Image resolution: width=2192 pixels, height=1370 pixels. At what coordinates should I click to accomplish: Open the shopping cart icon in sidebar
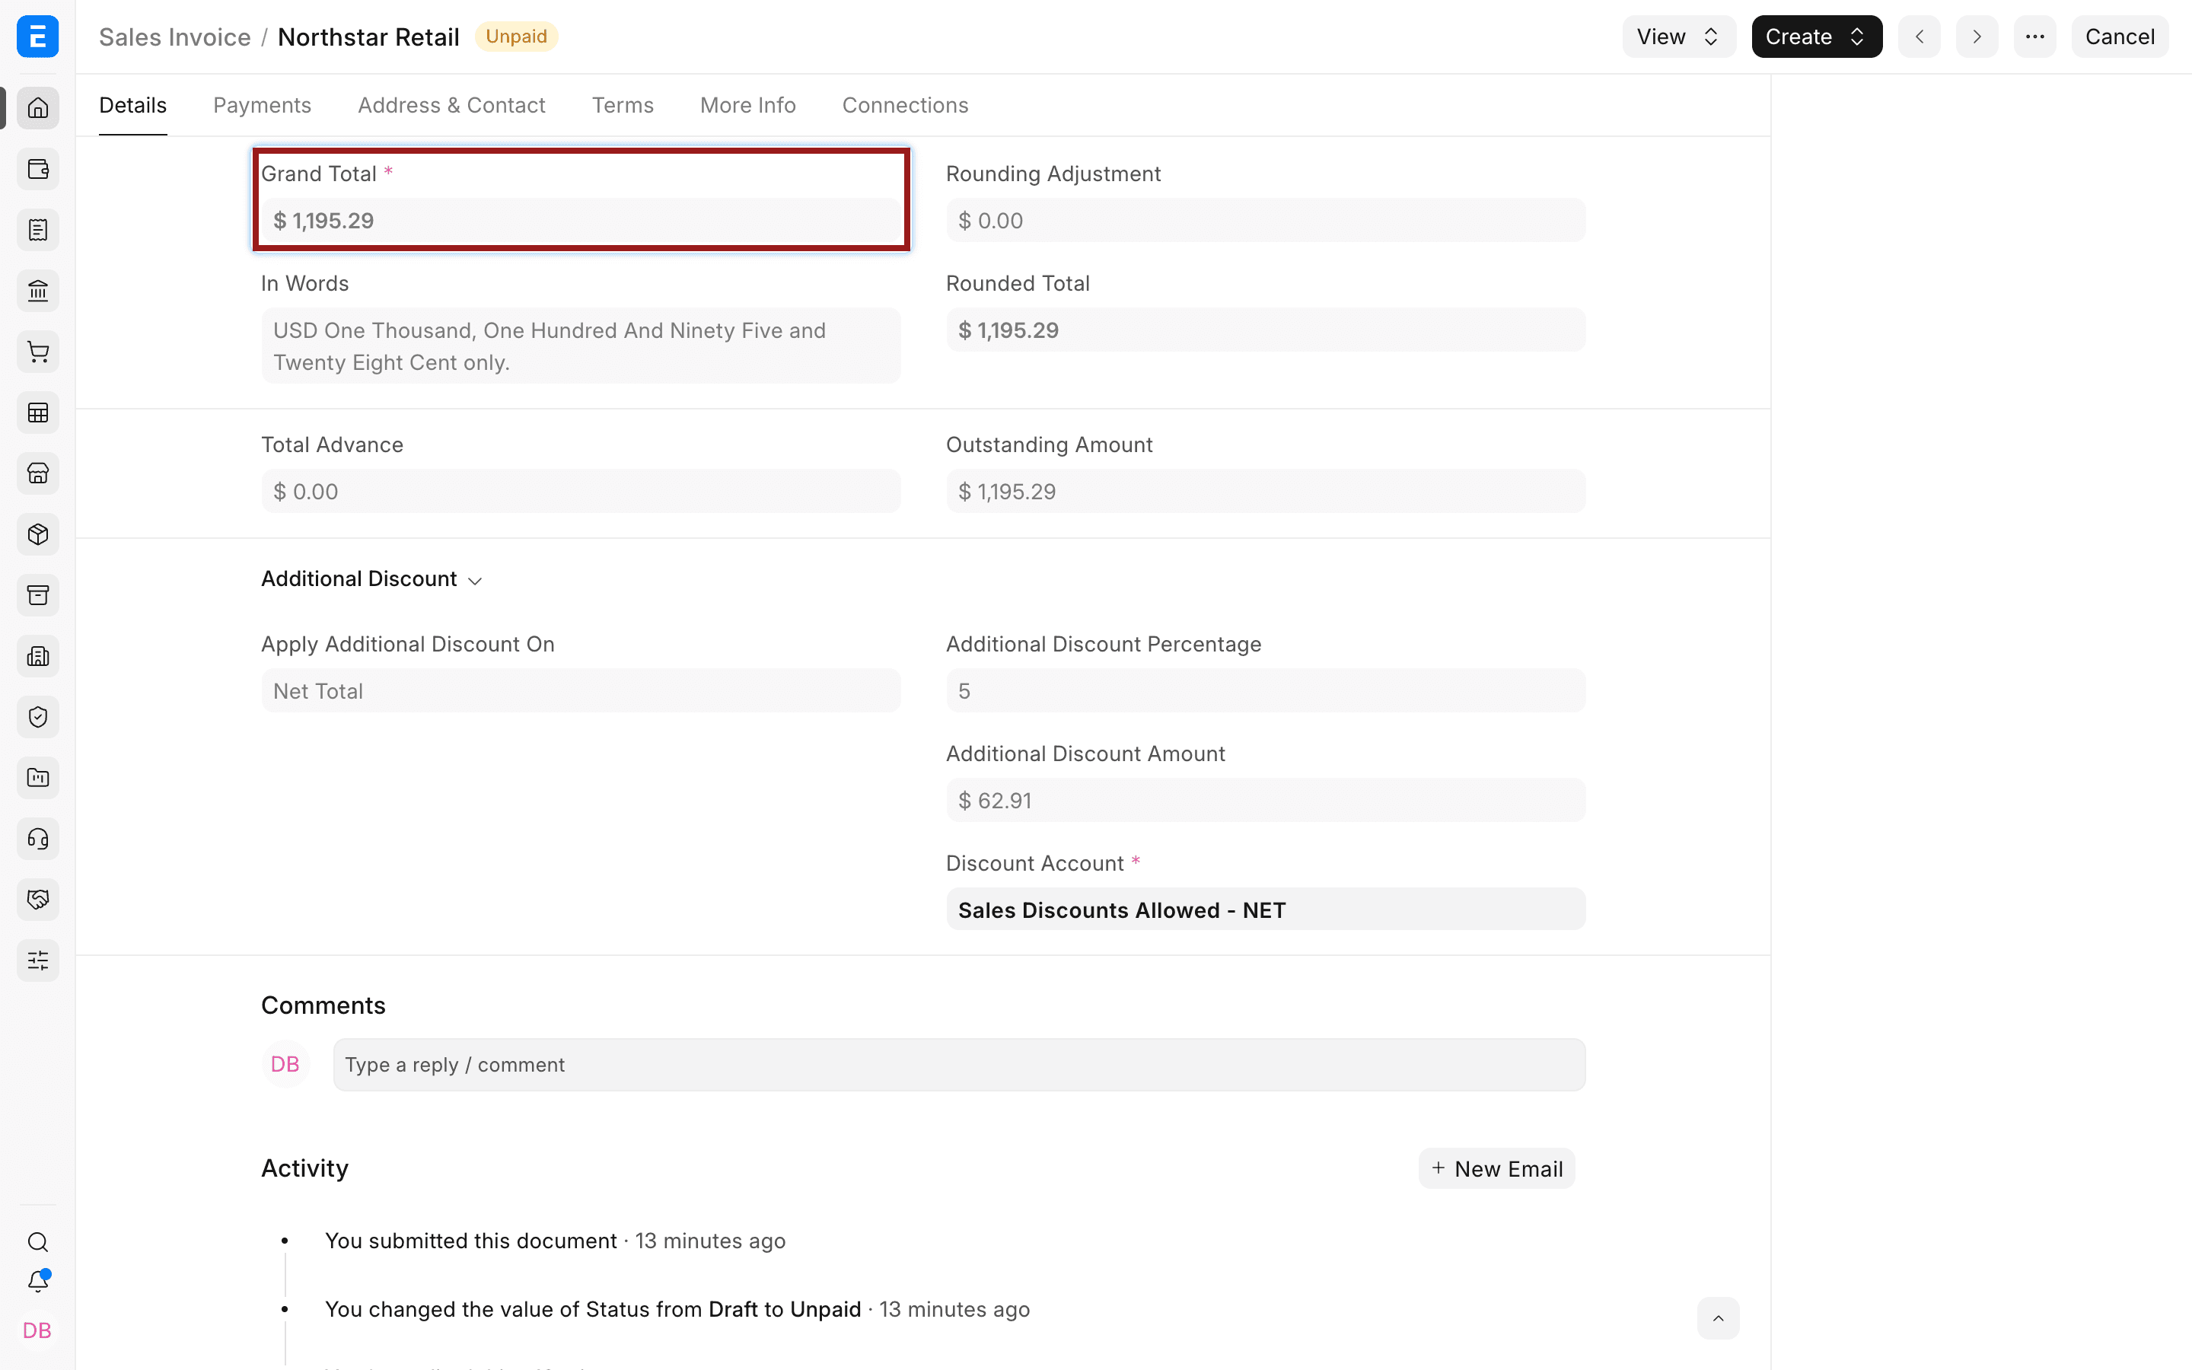click(38, 352)
